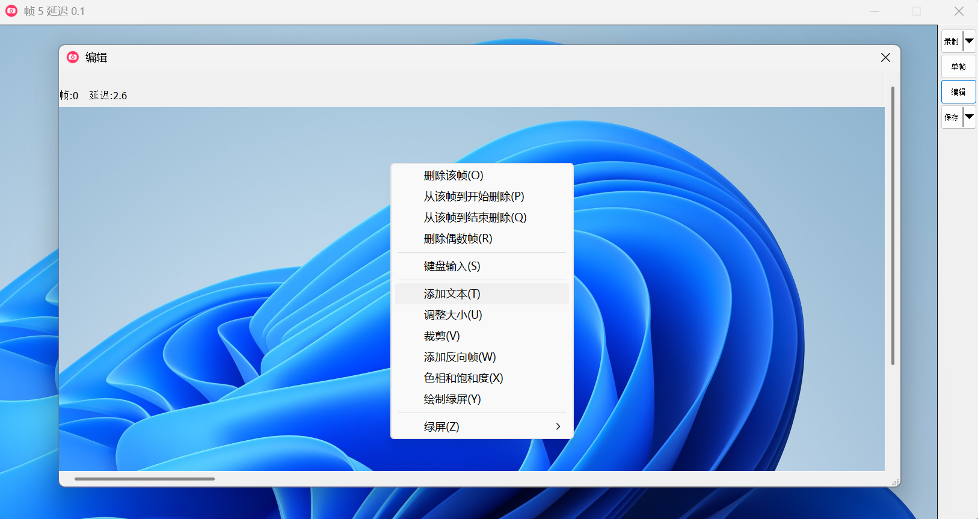978x519 pixels.
Task: Click the 编辑 button in the sidebar
Action: click(x=959, y=92)
